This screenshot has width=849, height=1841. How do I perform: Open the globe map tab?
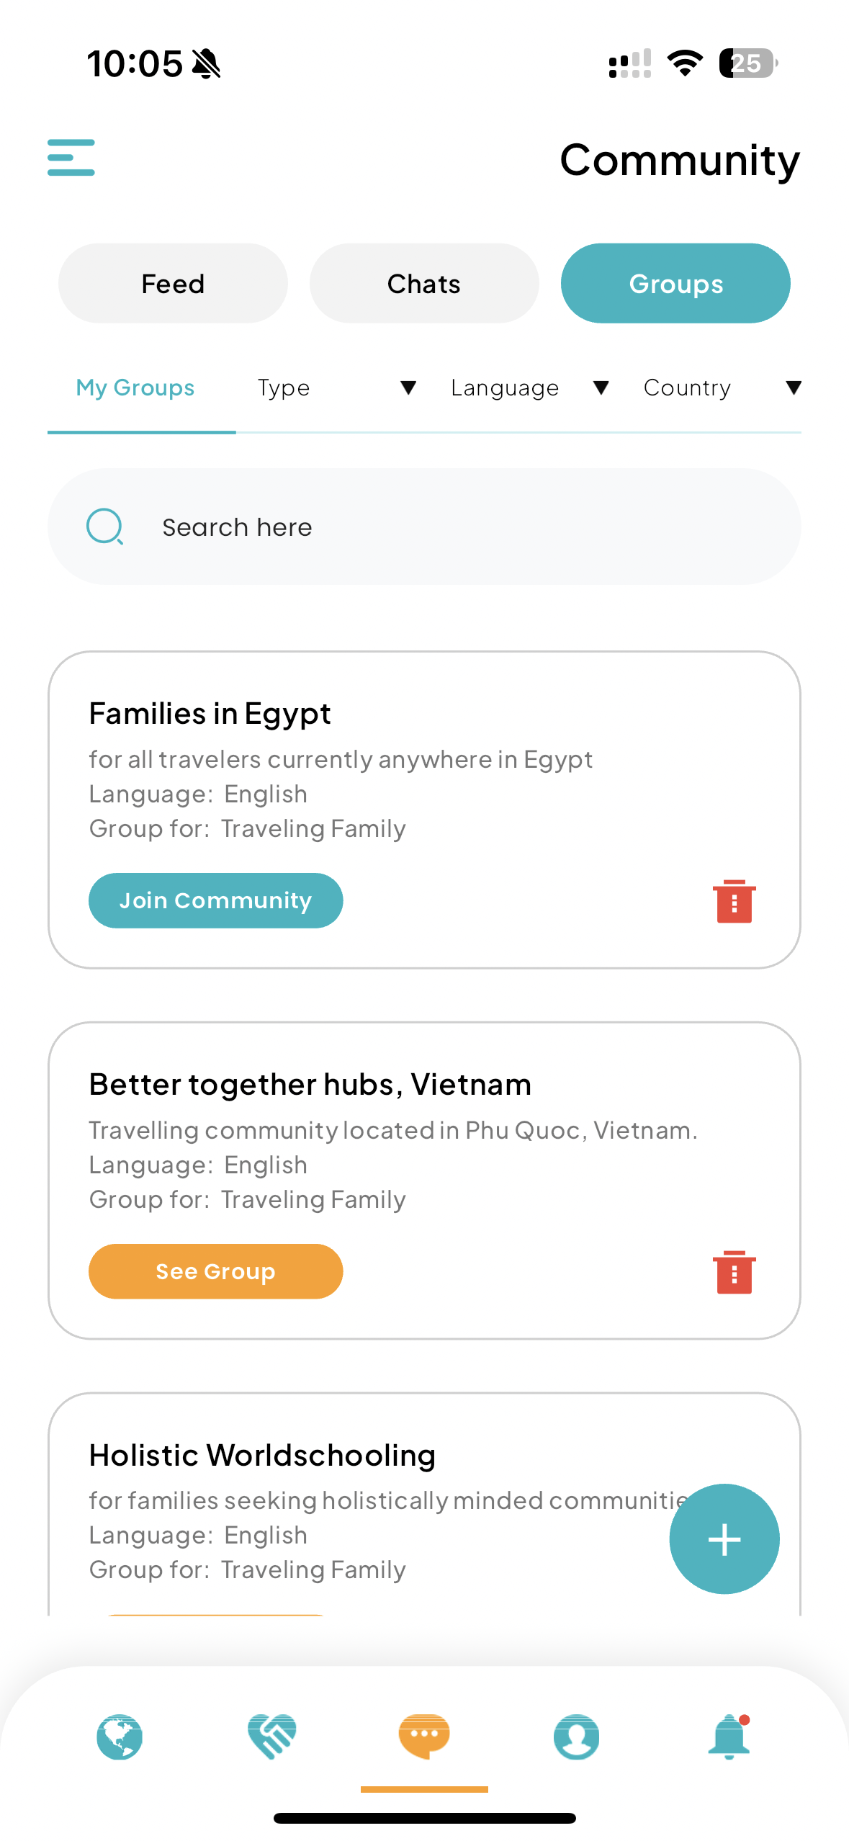pos(120,1737)
